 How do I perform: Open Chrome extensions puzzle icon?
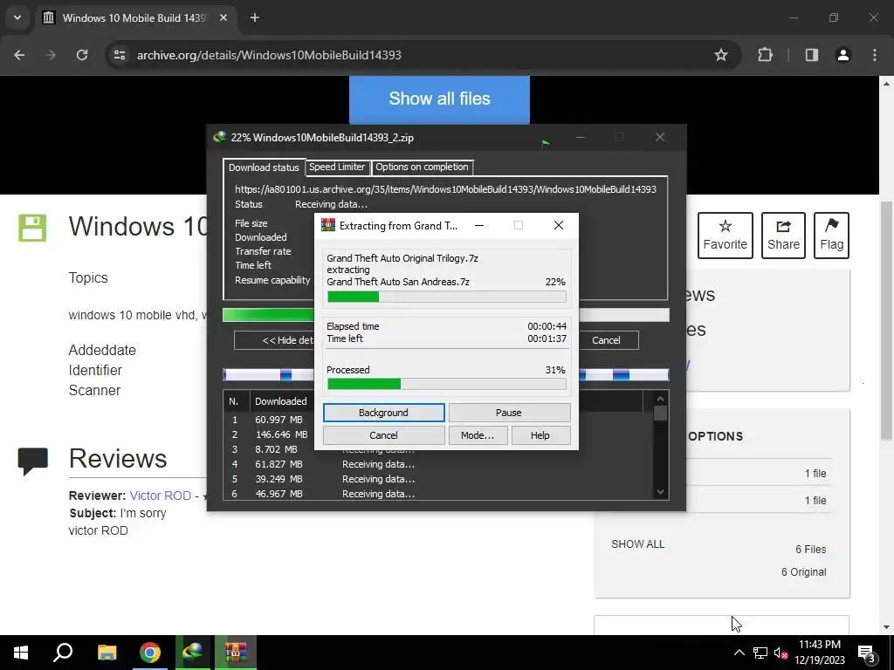[x=765, y=55]
